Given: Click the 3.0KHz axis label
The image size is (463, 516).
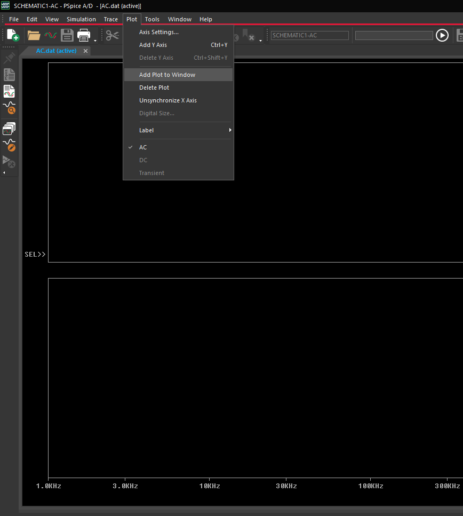Looking at the screenshot, I should [x=125, y=486].
